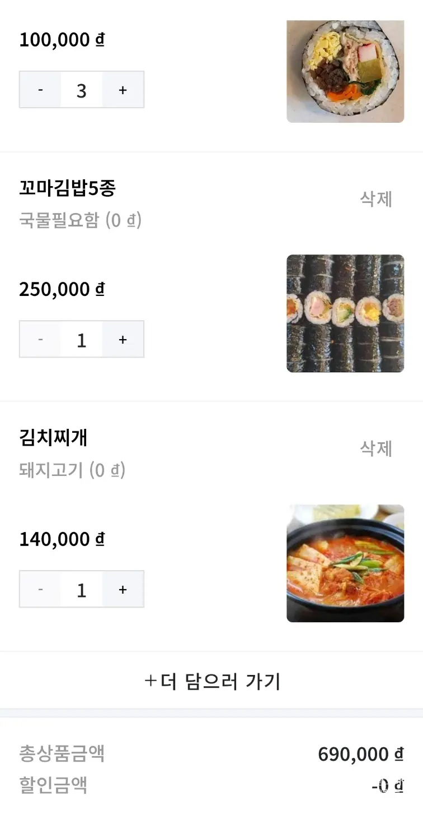Click the 690,000 đ total amount
Image resolution: width=423 pixels, height=819 pixels.
(361, 754)
